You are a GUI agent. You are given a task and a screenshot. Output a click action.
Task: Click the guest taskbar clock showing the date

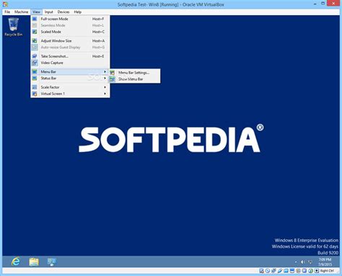(325, 262)
